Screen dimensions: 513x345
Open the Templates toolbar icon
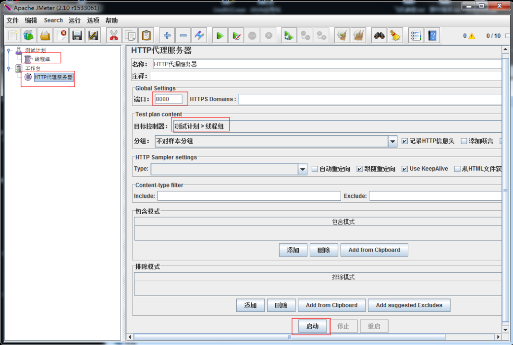coord(29,35)
